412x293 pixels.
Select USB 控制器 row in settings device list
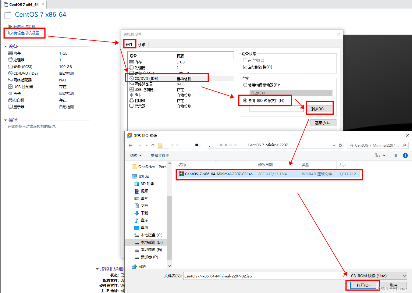click(x=181, y=90)
